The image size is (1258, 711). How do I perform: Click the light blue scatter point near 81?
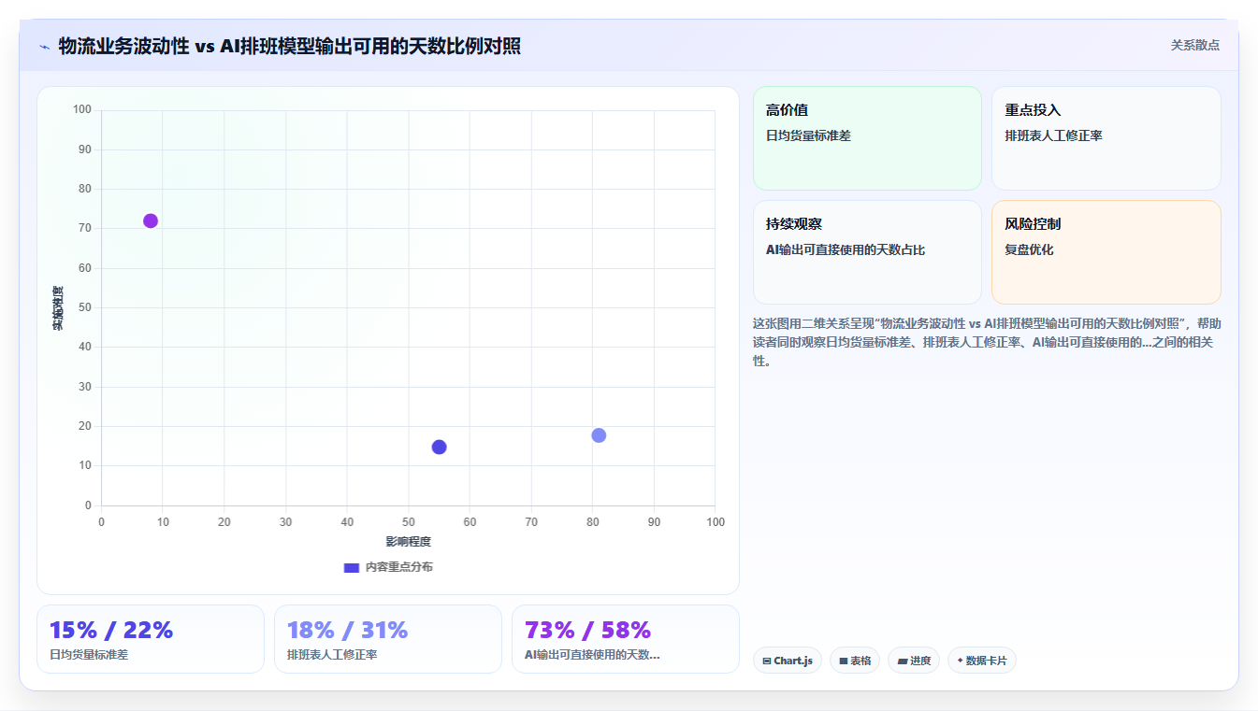coord(599,435)
